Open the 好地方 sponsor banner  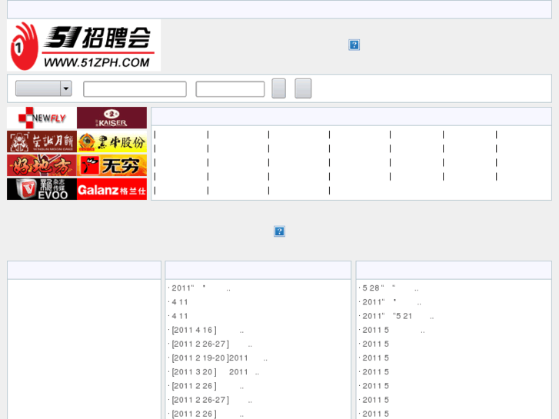click(42, 165)
